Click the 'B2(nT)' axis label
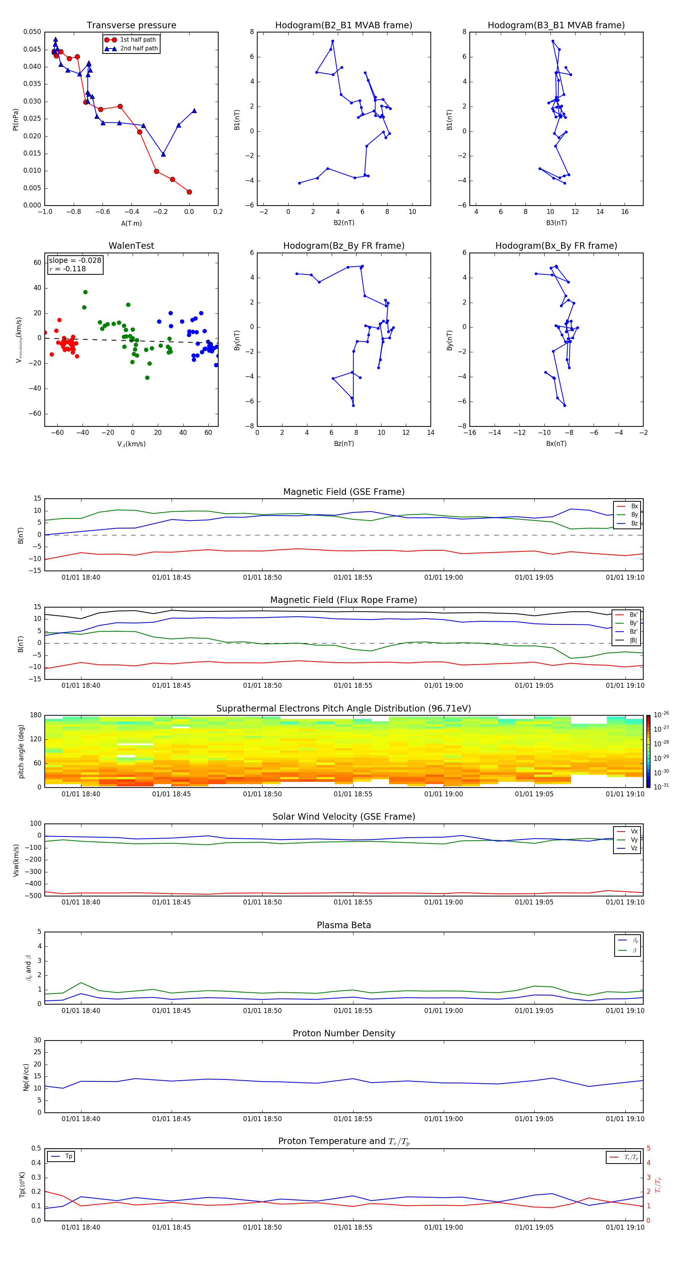 coord(344,223)
